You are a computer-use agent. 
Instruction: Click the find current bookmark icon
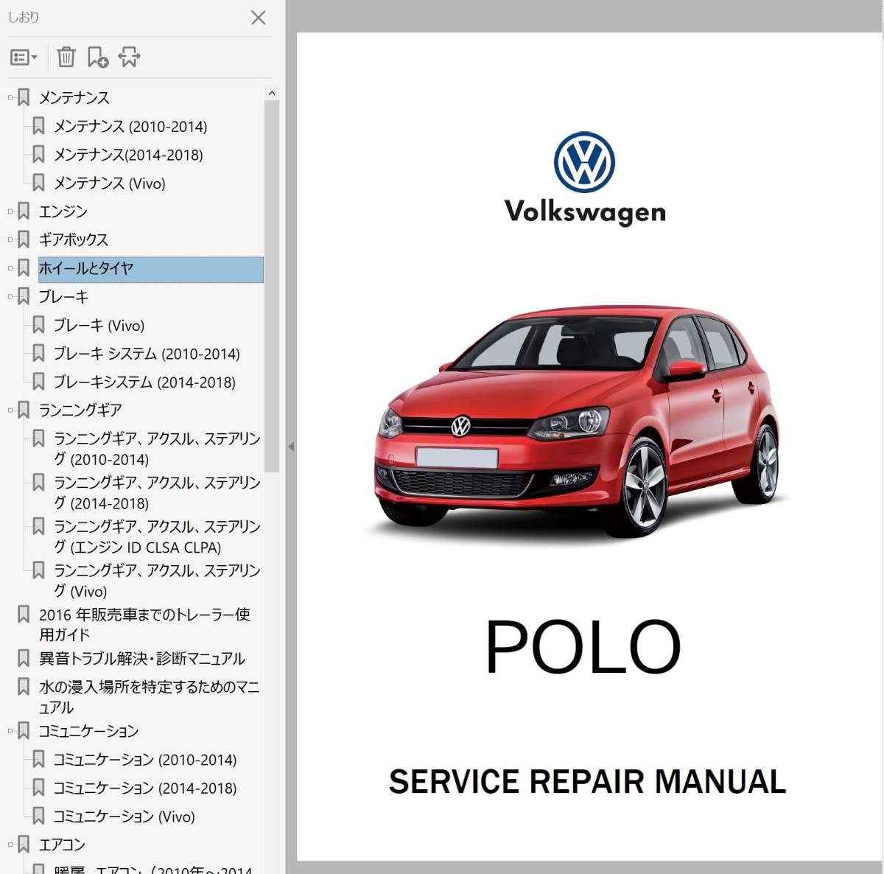(x=129, y=57)
